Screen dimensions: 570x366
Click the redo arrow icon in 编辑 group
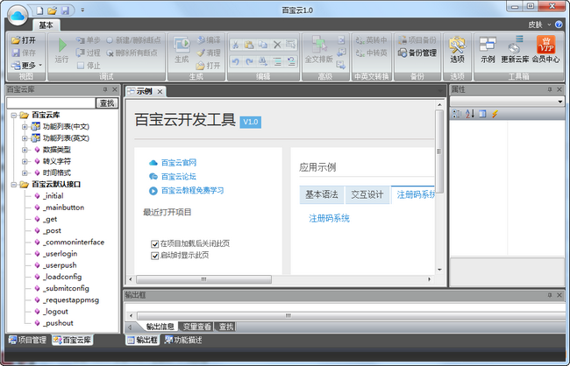(249, 61)
